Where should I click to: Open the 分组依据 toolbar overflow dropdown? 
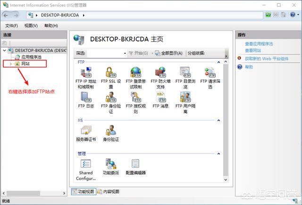click(226, 56)
